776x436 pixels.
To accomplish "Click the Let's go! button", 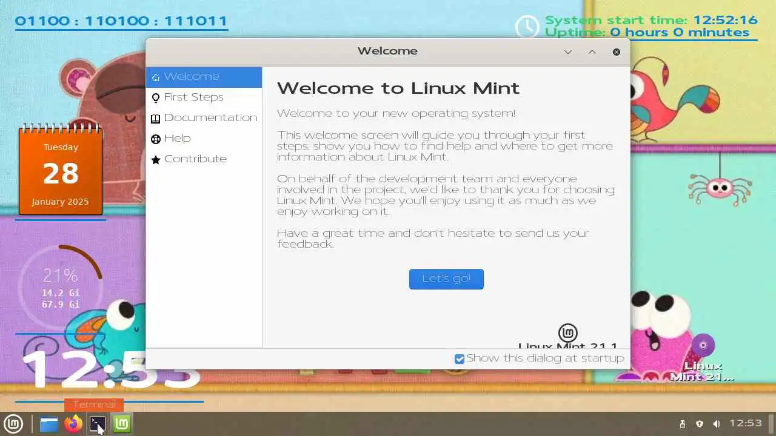I will [x=446, y=279].
